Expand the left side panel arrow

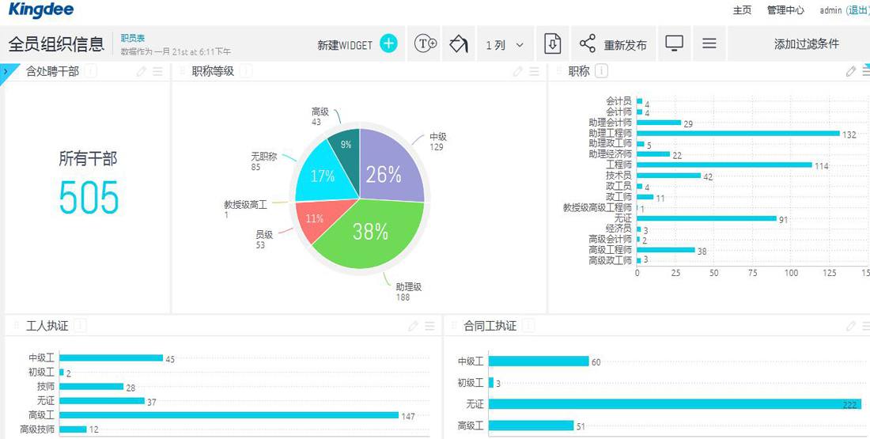(6, 71)
